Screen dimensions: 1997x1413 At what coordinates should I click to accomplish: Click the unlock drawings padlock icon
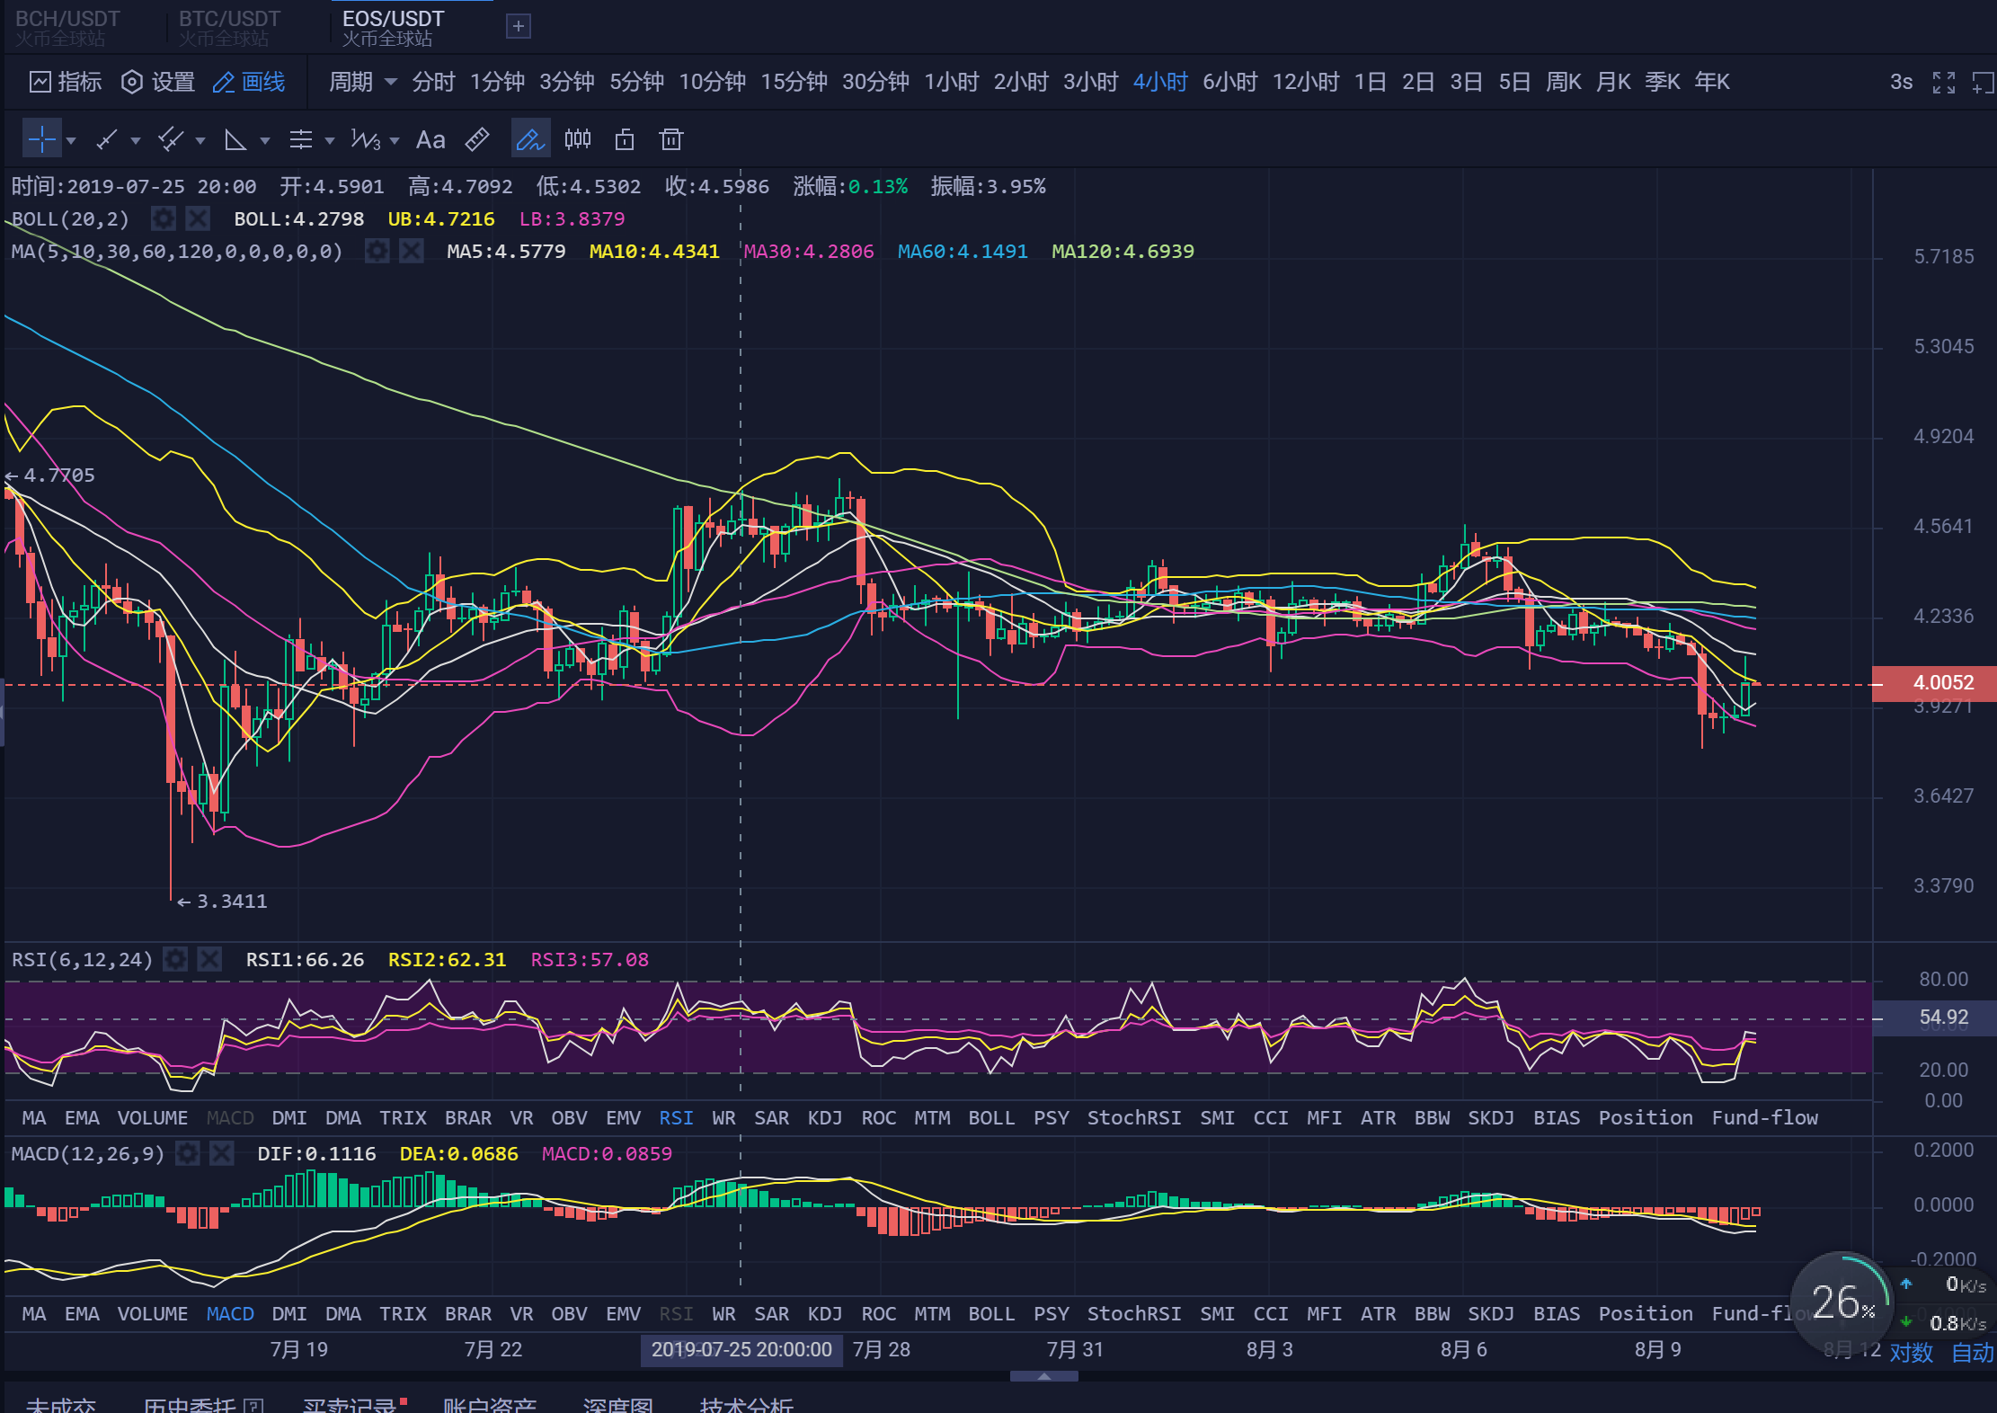point(624,139)
